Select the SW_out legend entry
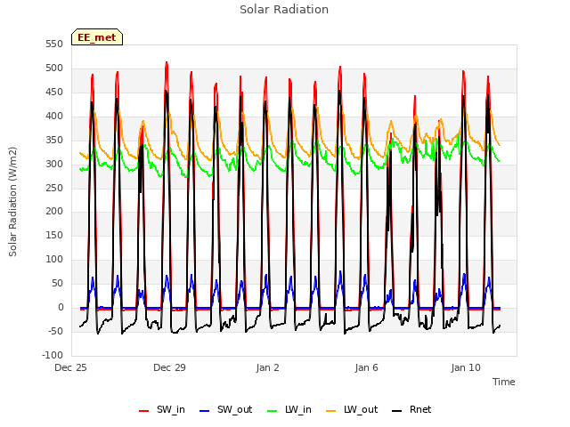The height and width of the screenshot is (427, 570). coord(225,409)
